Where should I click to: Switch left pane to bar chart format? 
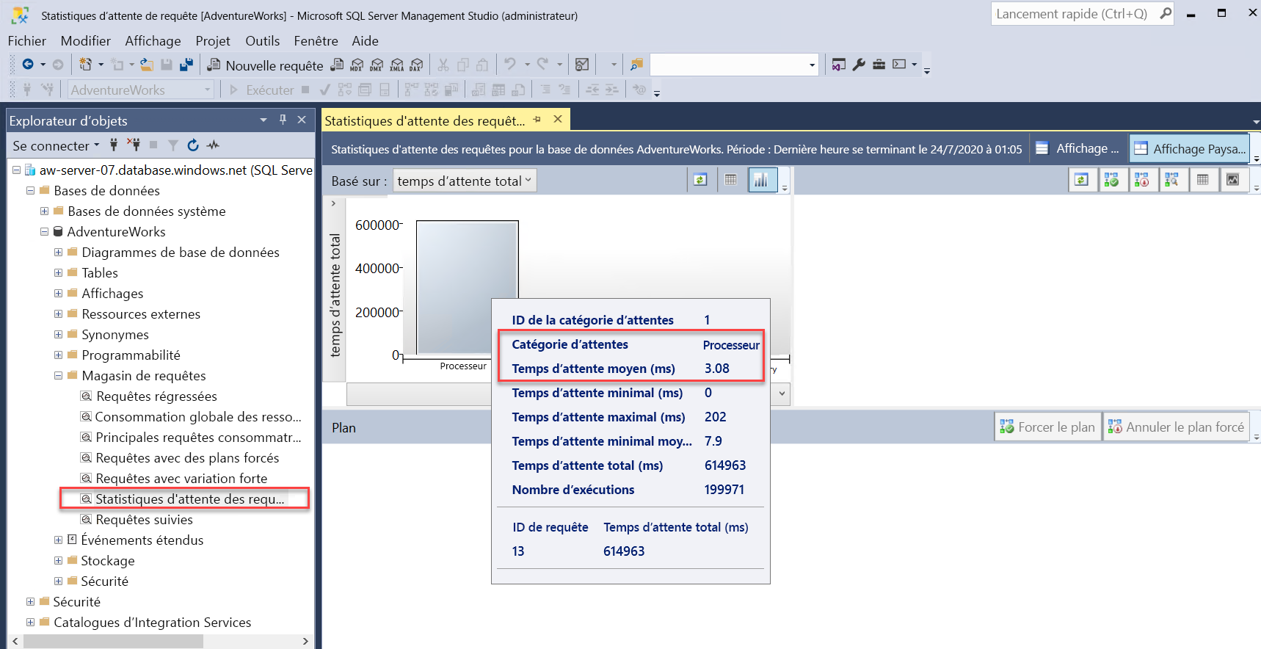(x=761, y=180)
